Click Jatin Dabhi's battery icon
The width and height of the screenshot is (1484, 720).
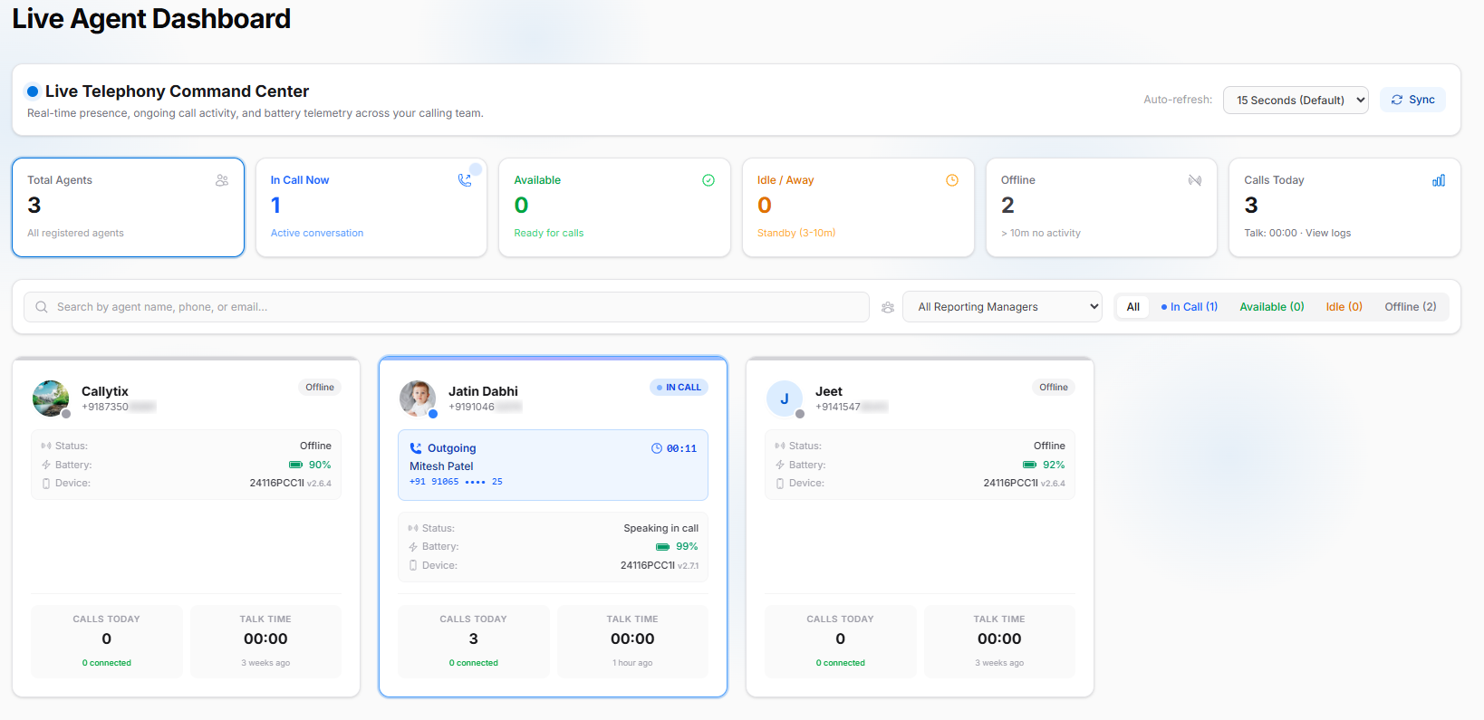662,547
